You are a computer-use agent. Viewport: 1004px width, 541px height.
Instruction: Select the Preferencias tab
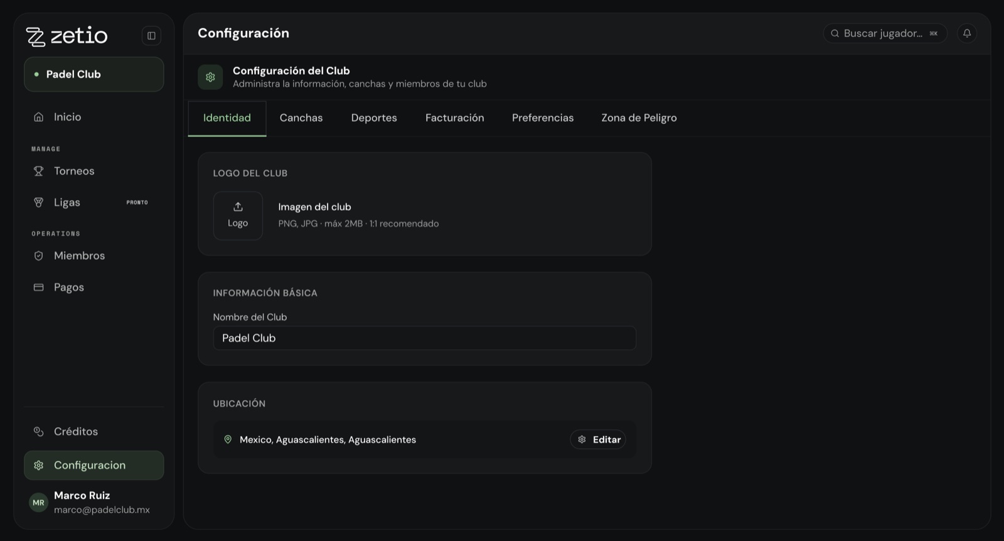coord(543,118)
